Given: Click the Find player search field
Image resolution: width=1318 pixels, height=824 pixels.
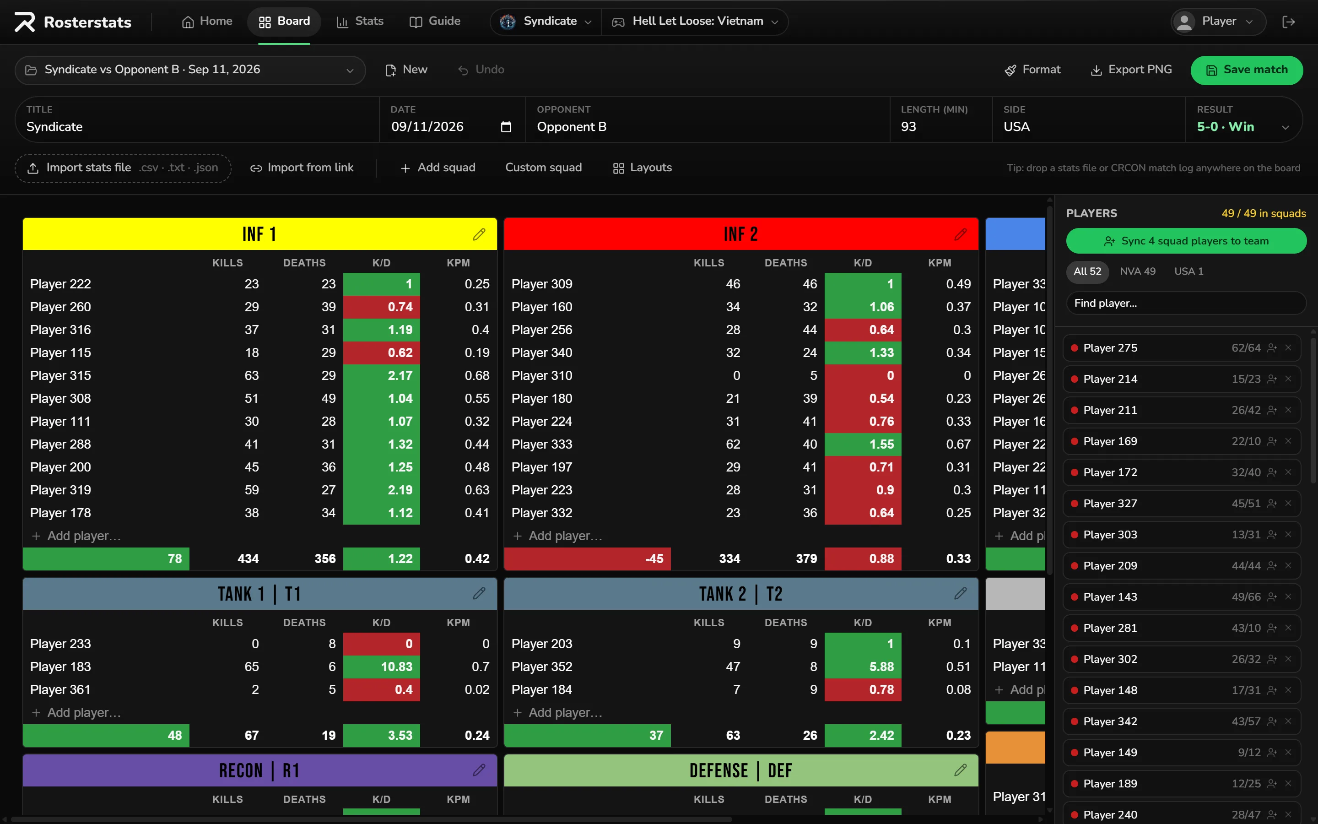Looking at the screenshot, I should click(1186, 303).
